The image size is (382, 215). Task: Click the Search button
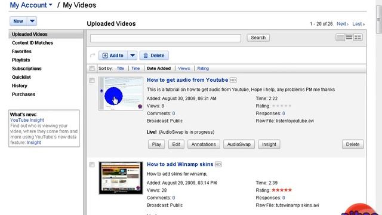click(258, 38)
